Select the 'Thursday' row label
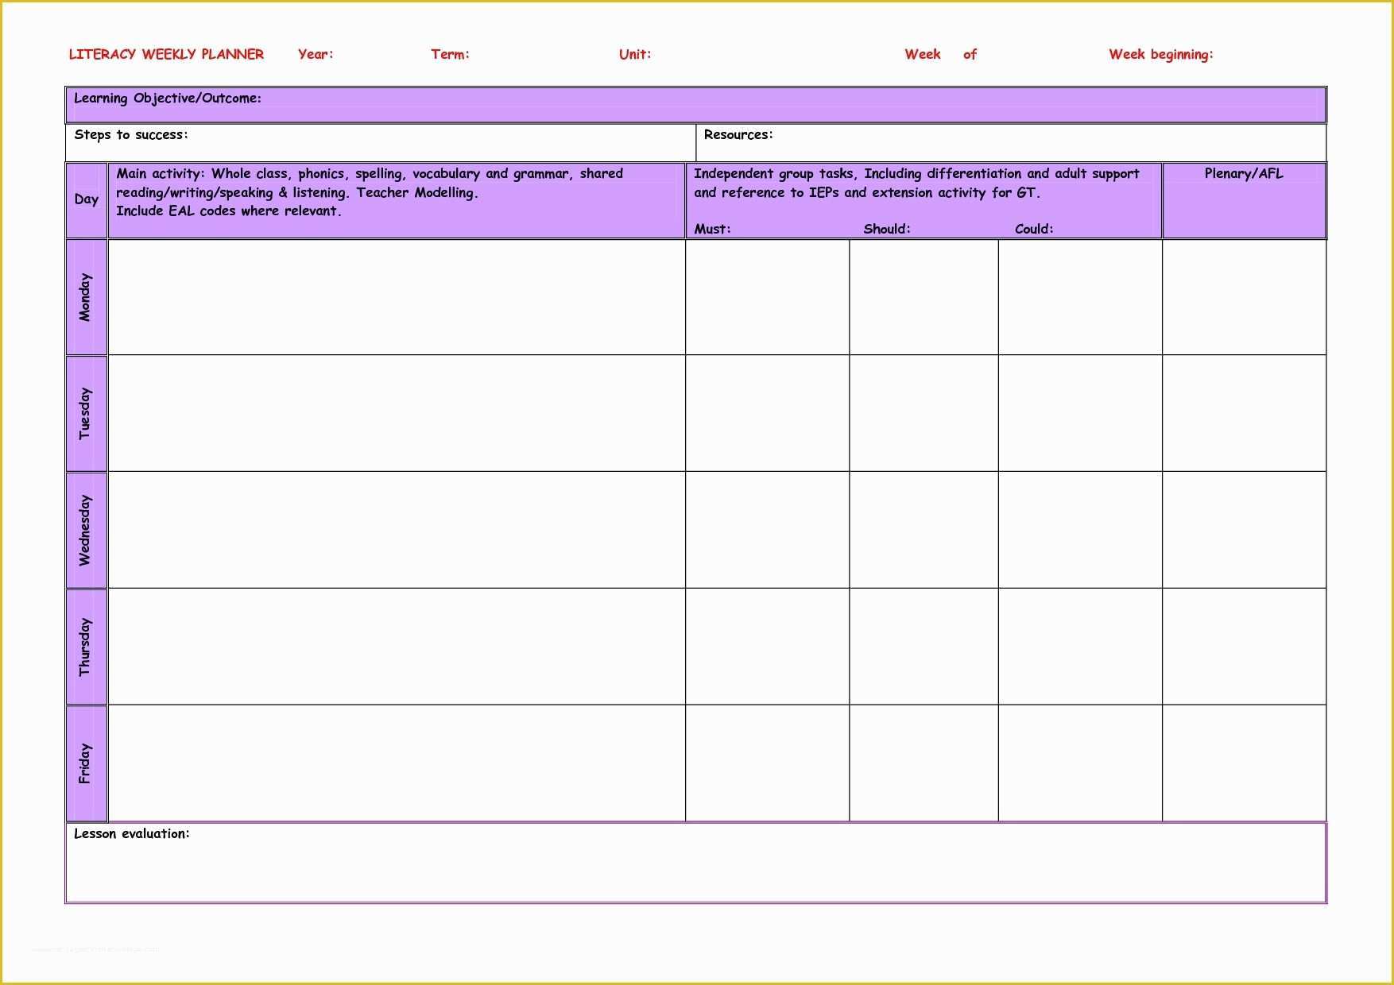Screen dimensions: 1394x985 [87, 647]
